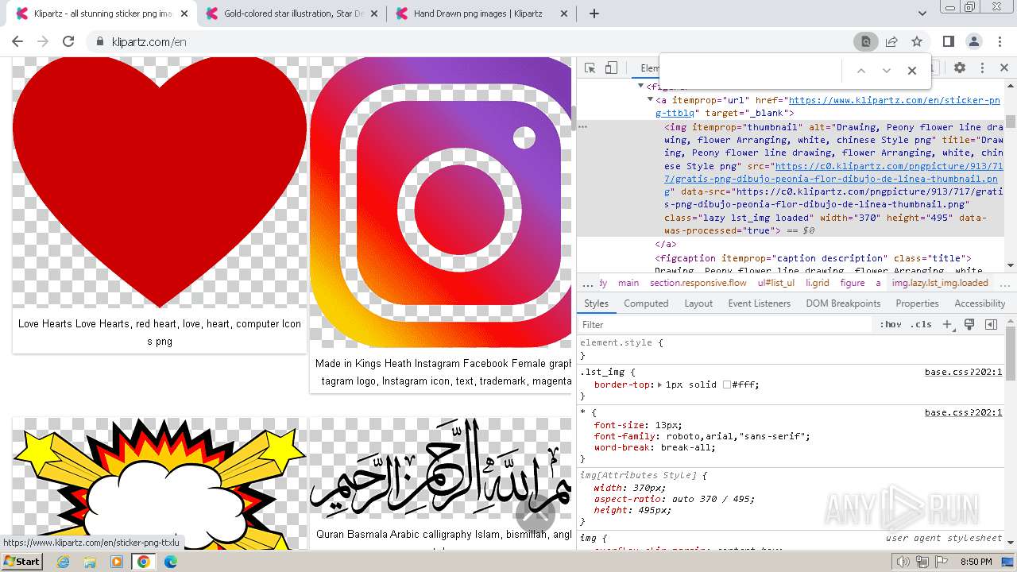This screenshot has width=1017, height=572.
Task: Select img.lazy.lst_img.loaded in the breadcrumb
Action: pos(940,283)
